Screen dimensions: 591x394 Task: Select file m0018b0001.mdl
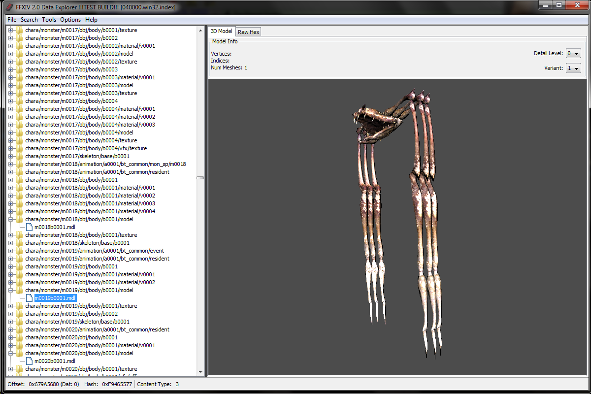pos(55,227)
